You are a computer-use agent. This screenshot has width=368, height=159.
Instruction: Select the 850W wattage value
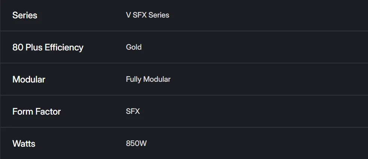136,144
